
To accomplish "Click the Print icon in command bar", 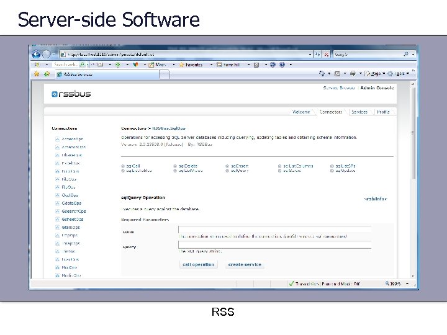I will (x=353, y=73).
